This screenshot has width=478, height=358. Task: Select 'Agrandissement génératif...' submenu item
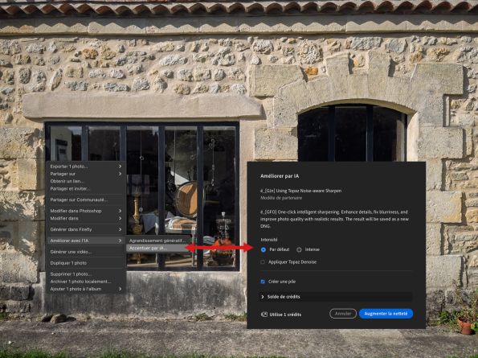pos(158,241)
